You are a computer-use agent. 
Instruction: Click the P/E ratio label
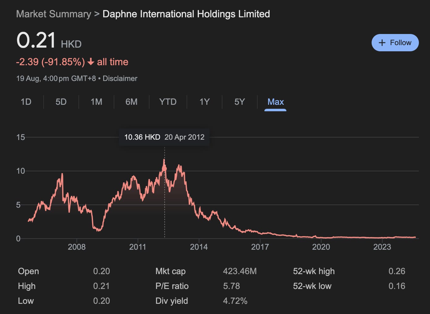(x=172, y=286)
